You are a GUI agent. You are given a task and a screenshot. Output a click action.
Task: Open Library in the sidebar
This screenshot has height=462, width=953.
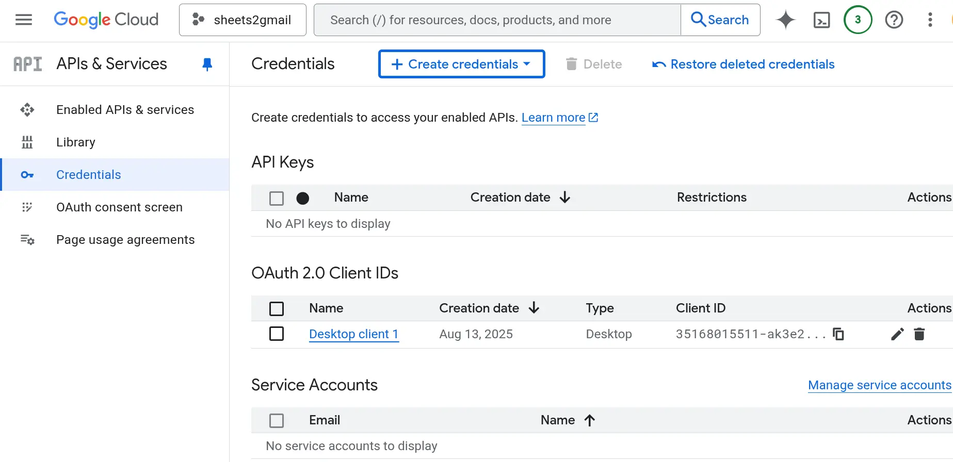[76, 142]
